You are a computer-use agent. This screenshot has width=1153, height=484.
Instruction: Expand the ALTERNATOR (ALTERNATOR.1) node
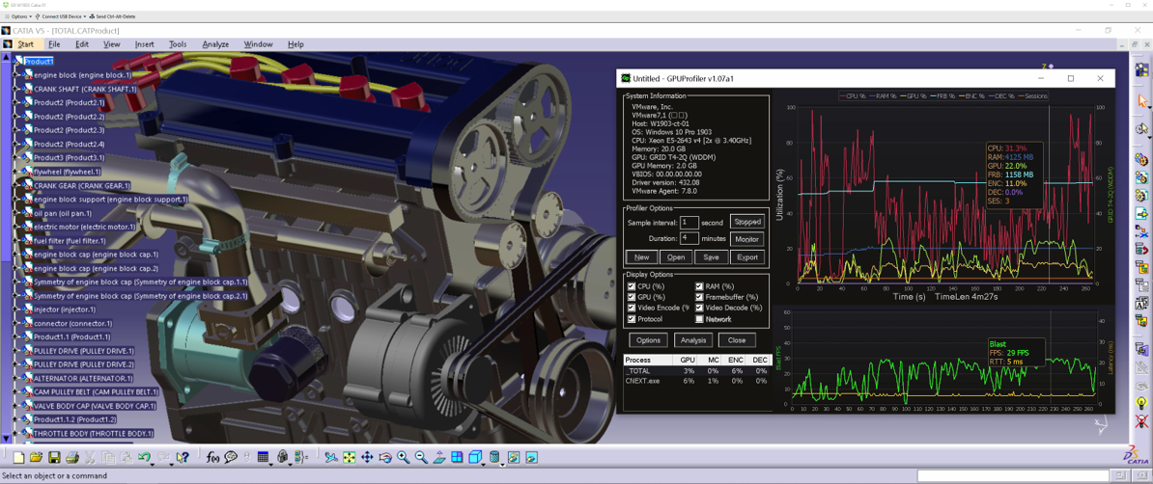(x=16, y=378)
